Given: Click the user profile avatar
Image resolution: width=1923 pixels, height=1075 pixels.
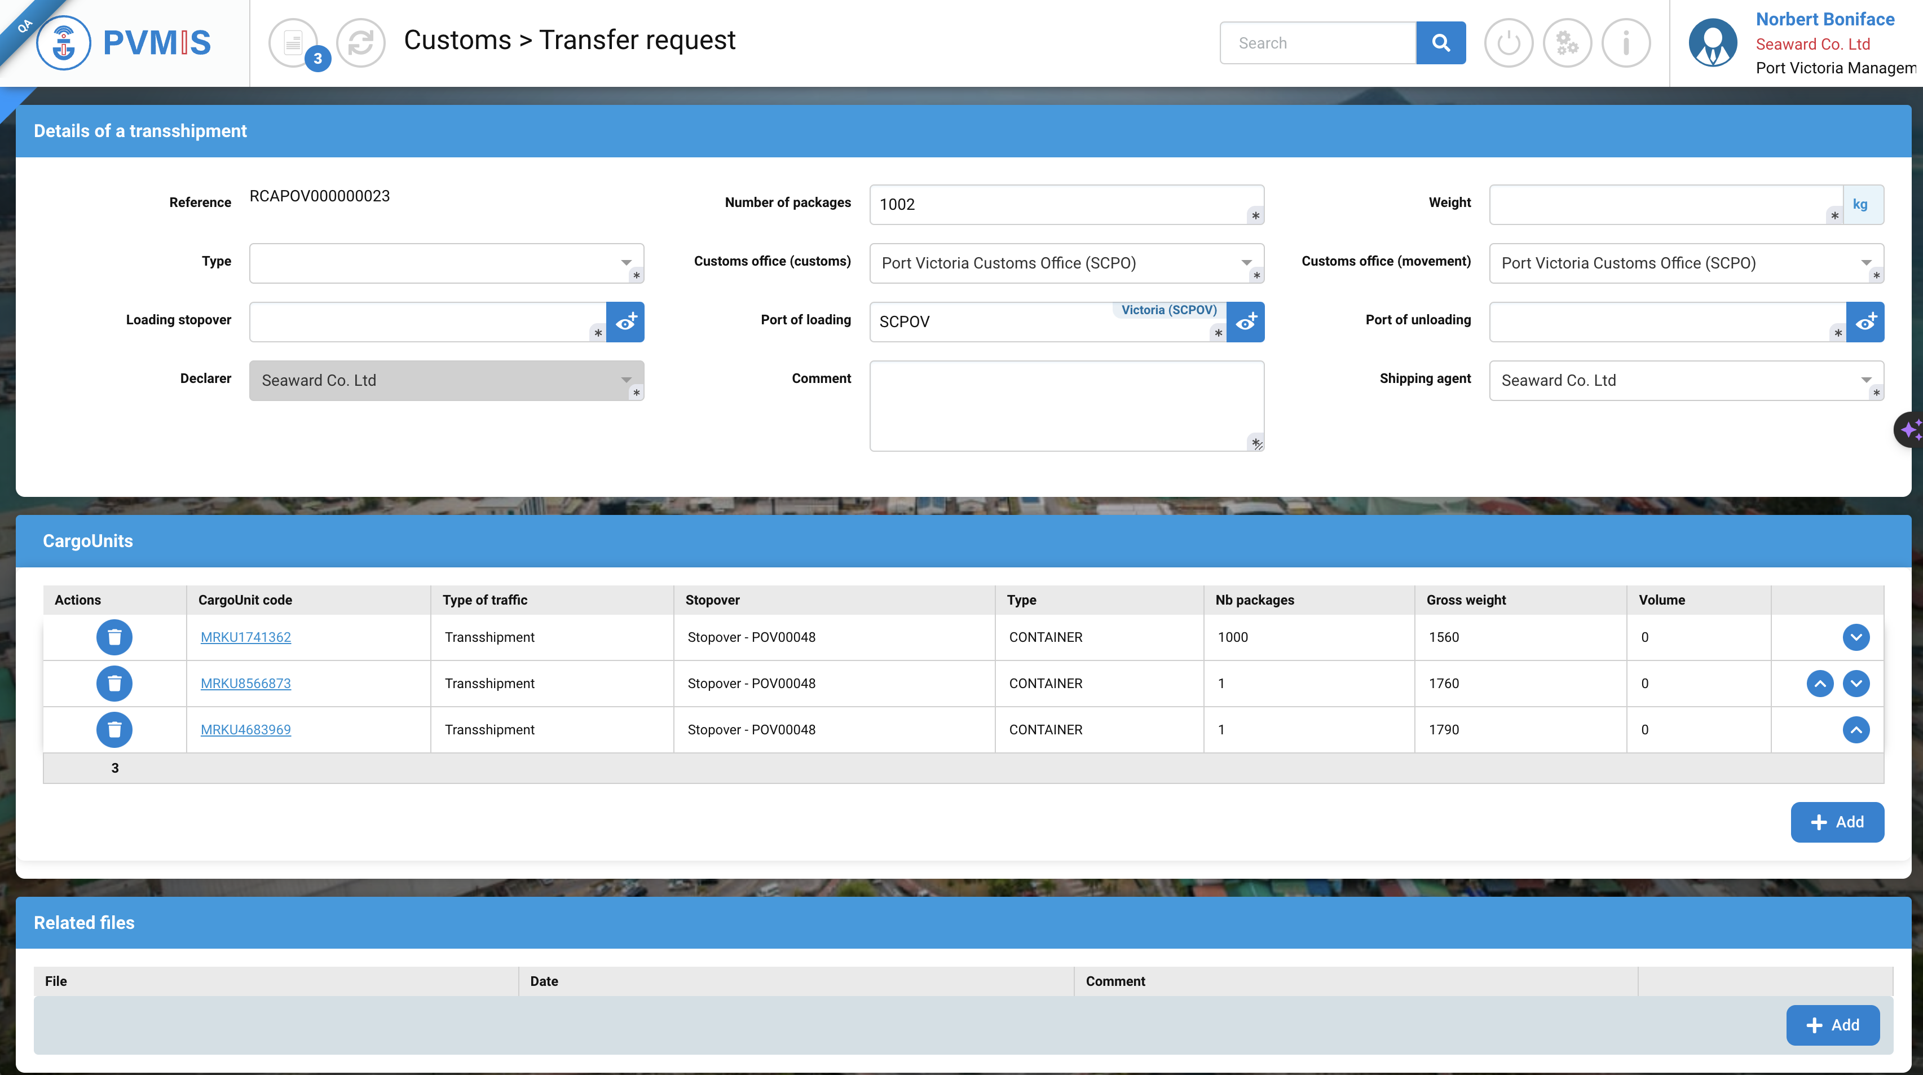Looking at the screenshot, I should (1713, 42).
